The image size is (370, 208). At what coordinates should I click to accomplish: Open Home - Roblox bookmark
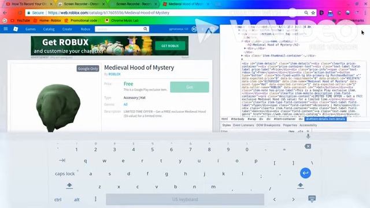point(47,21)
